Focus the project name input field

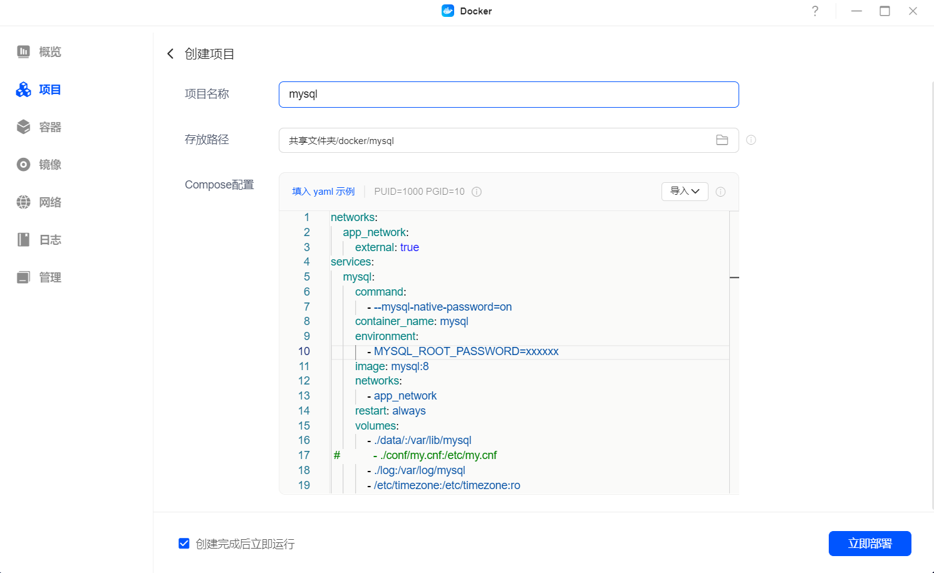[508, 95]
